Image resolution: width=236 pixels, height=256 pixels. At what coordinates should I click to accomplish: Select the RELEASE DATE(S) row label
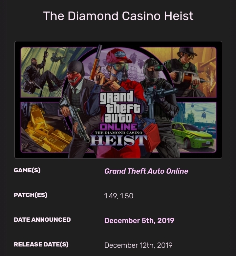(x=41, y=244)
